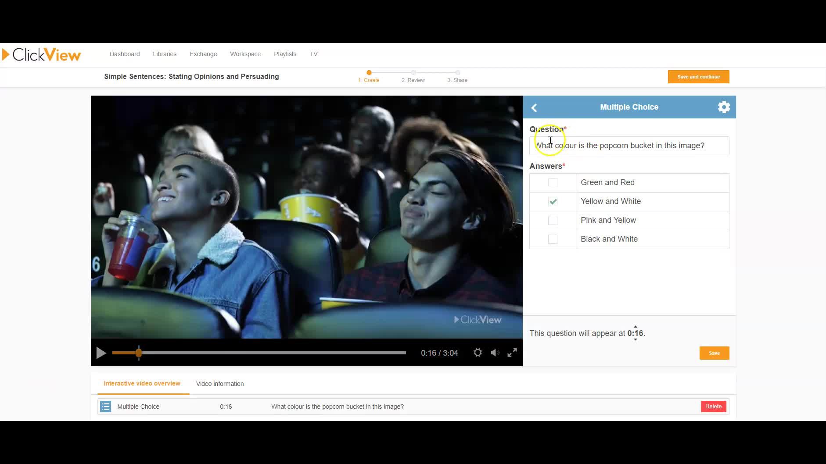Image resolution: width=826 pixels, height=464 pixels.
Task: Open the Multiple Choice question settings gear
Action: pos(724,107)
